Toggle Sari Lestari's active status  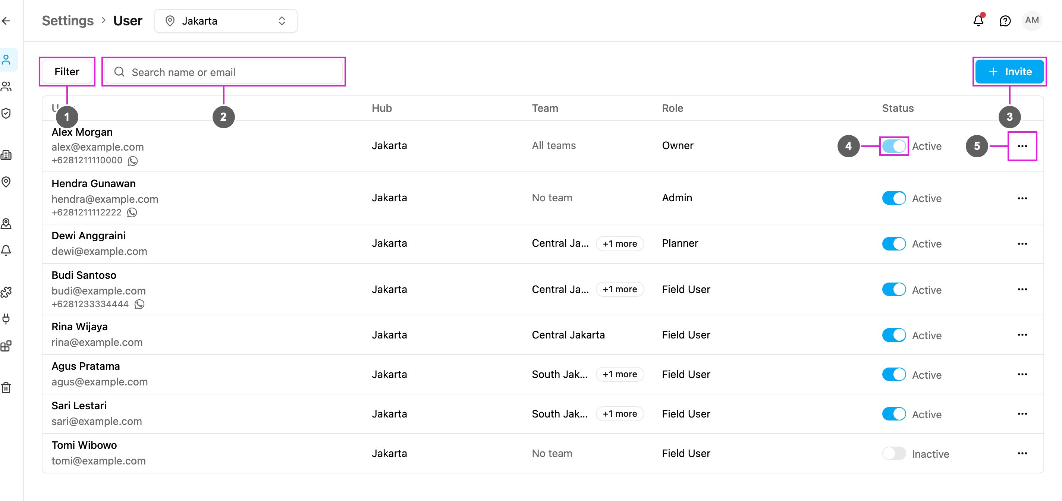[x=894, y=414]
